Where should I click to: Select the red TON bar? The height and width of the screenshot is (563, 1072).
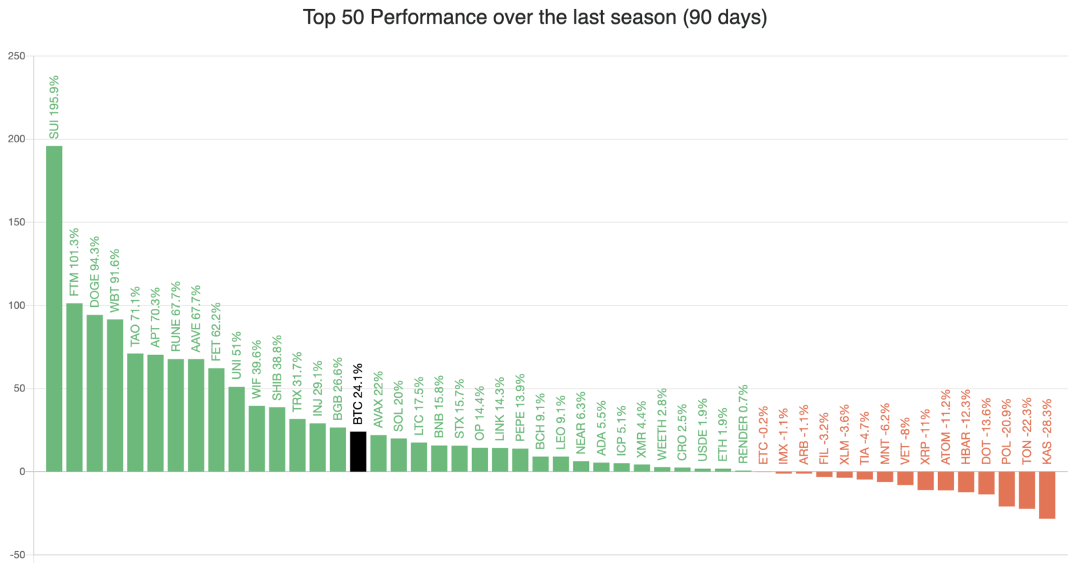tap(1027, 490)
